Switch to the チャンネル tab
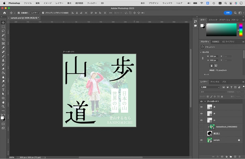This screenshot has width=245, height=159. click(215, 82)
